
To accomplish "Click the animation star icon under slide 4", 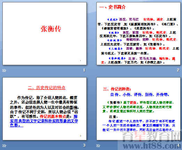I will 98,145.
